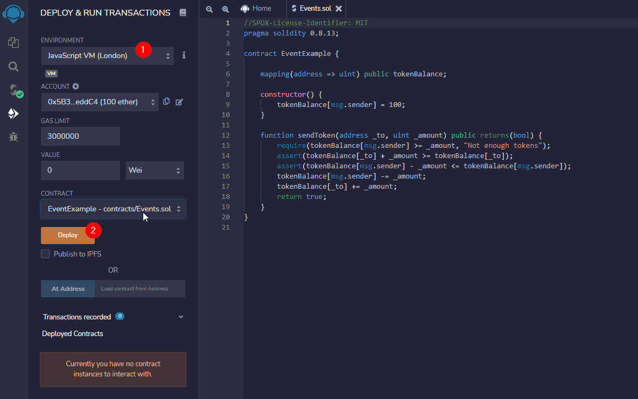Screen dimensions: 638x399
Task: Zoom in the editor font
Action: click(226, 9)
